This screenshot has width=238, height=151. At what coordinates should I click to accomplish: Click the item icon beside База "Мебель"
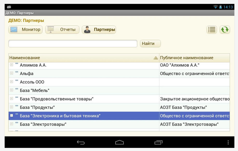coord(17,89)
